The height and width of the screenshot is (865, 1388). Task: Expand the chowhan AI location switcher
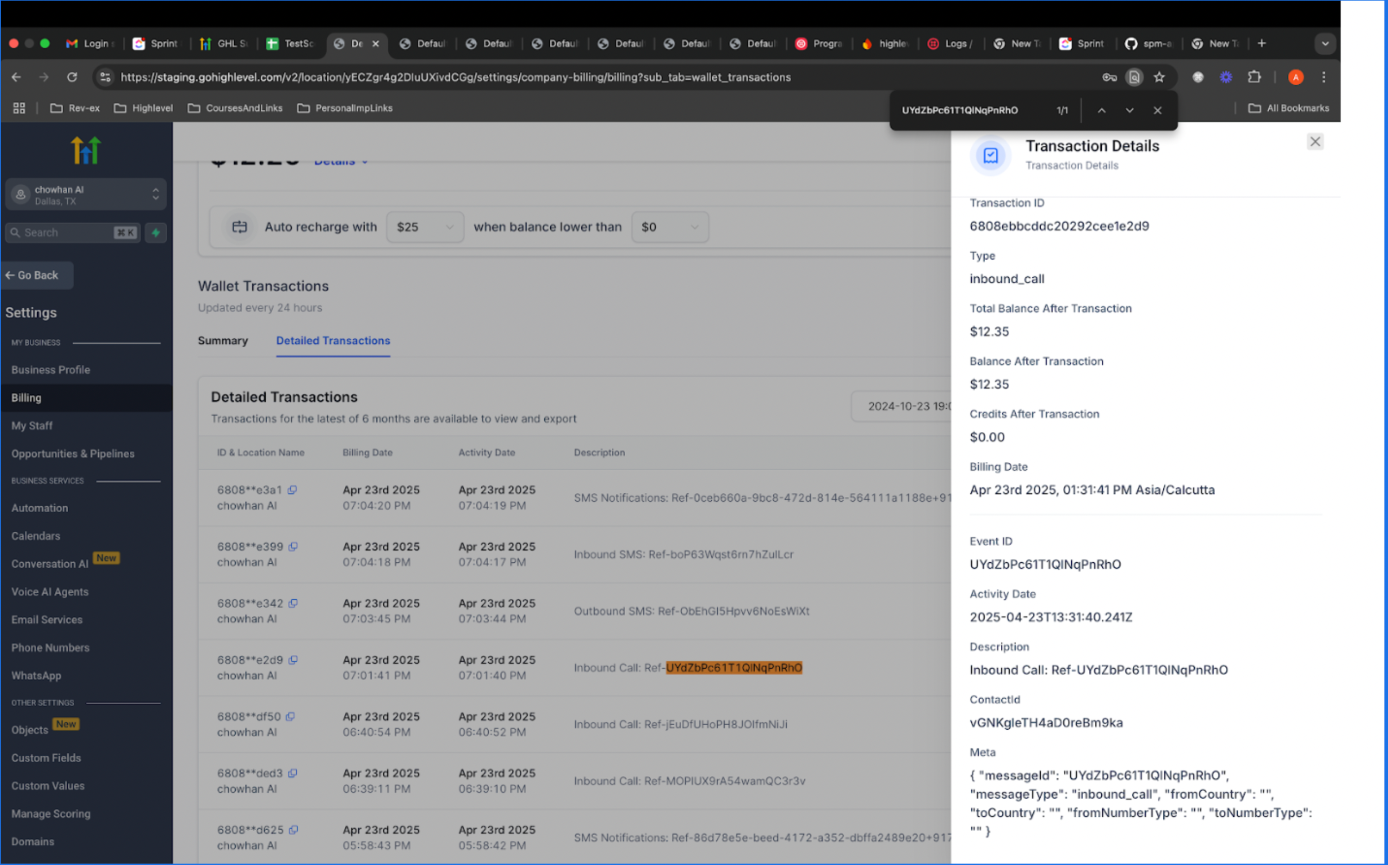86,195
